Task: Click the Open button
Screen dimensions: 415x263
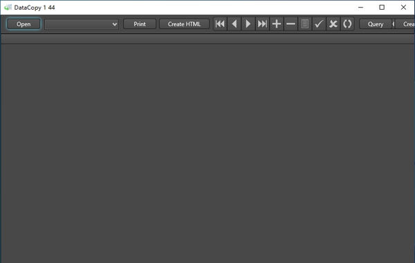Action: point(24,24)
